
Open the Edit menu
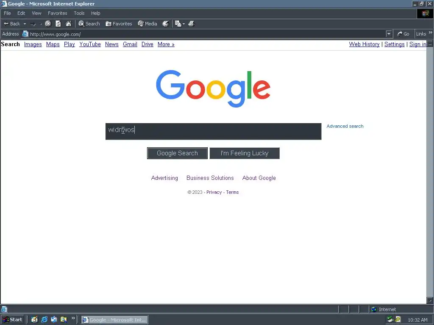[21, 13]
